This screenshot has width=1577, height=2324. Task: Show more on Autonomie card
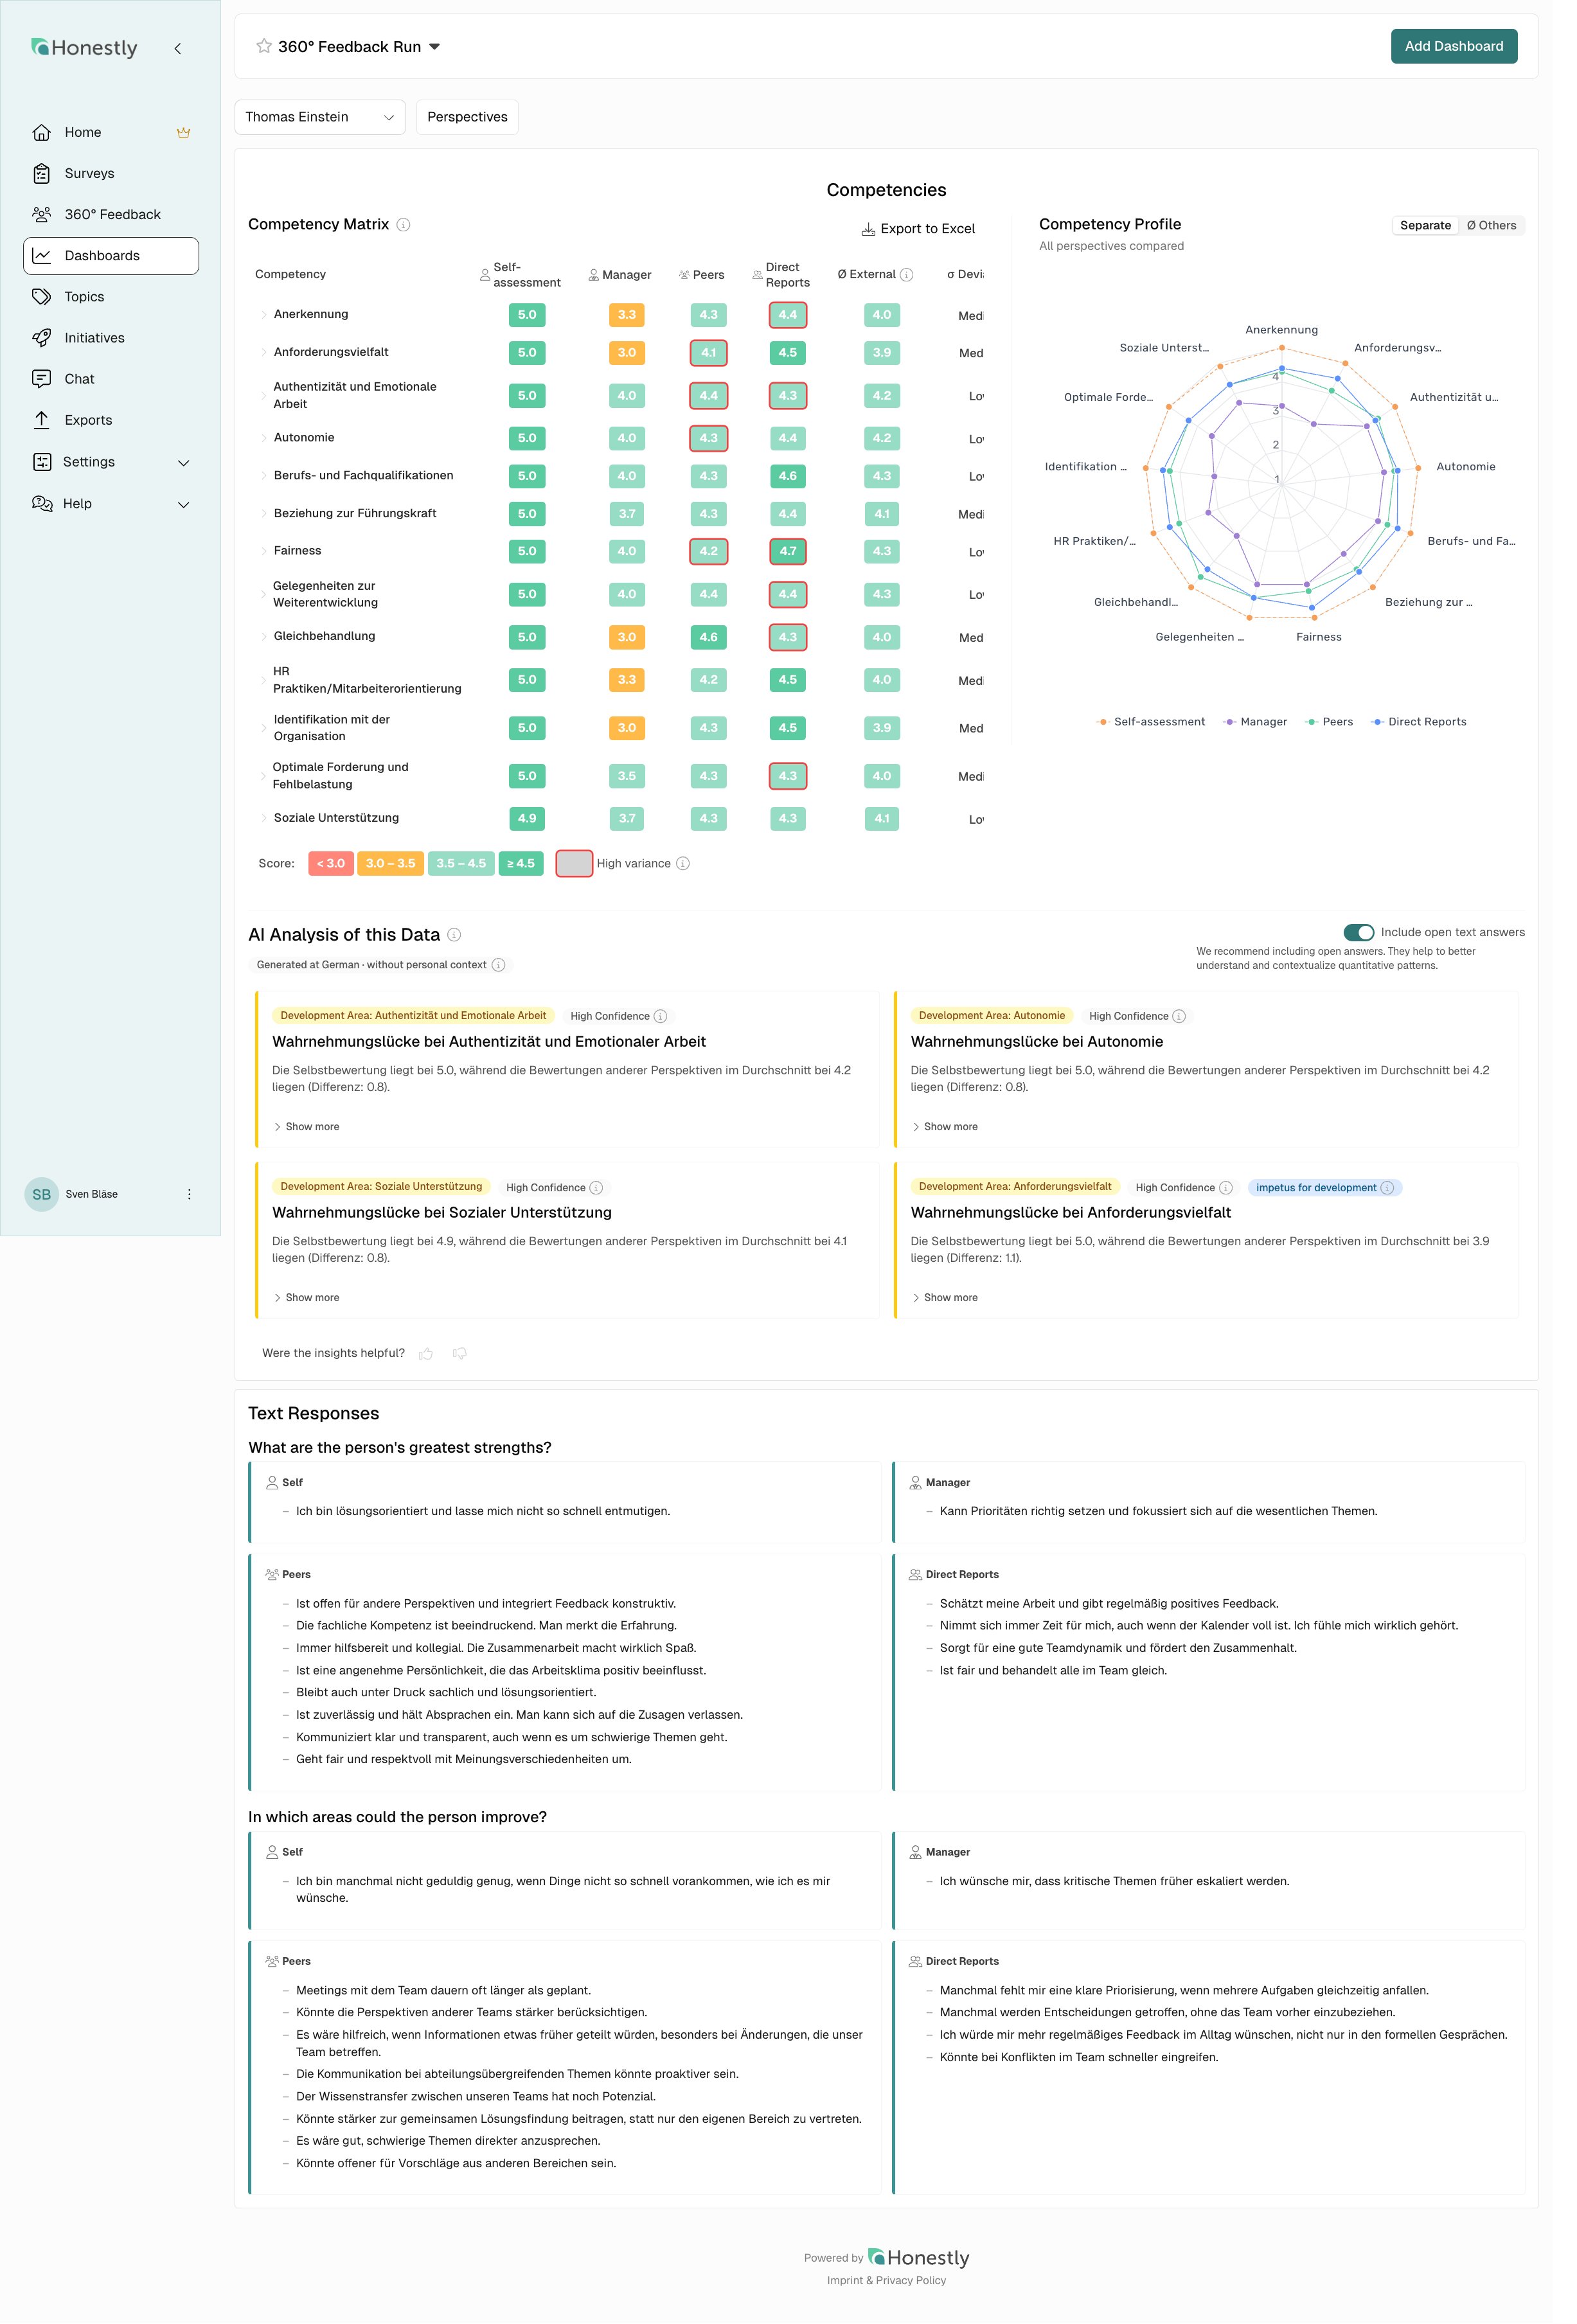(x=945, y=1127)
